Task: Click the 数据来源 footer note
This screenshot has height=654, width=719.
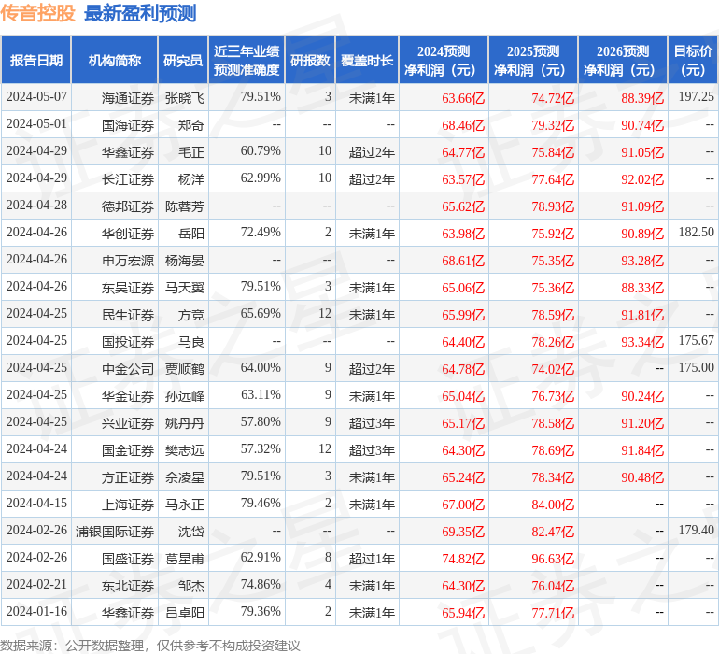Action: click(150, 646)
